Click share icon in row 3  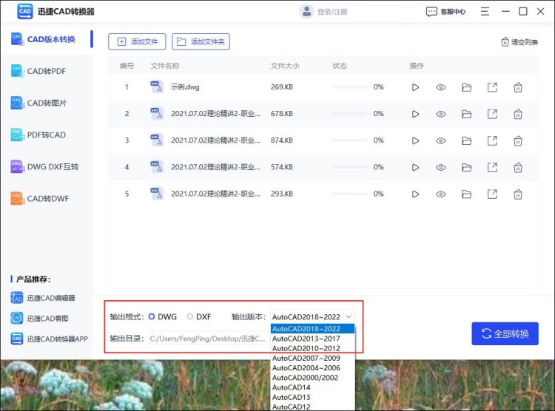pos(492,140)
